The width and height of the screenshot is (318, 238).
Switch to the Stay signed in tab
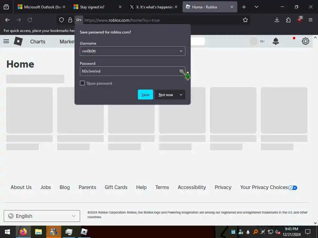click(x=97, y=7)
